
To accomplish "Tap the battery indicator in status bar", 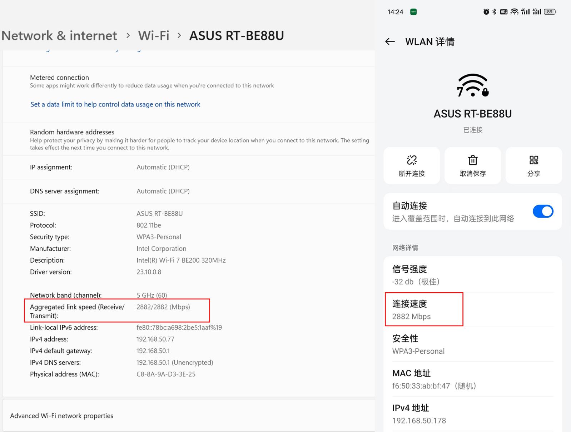I will 550,12.
